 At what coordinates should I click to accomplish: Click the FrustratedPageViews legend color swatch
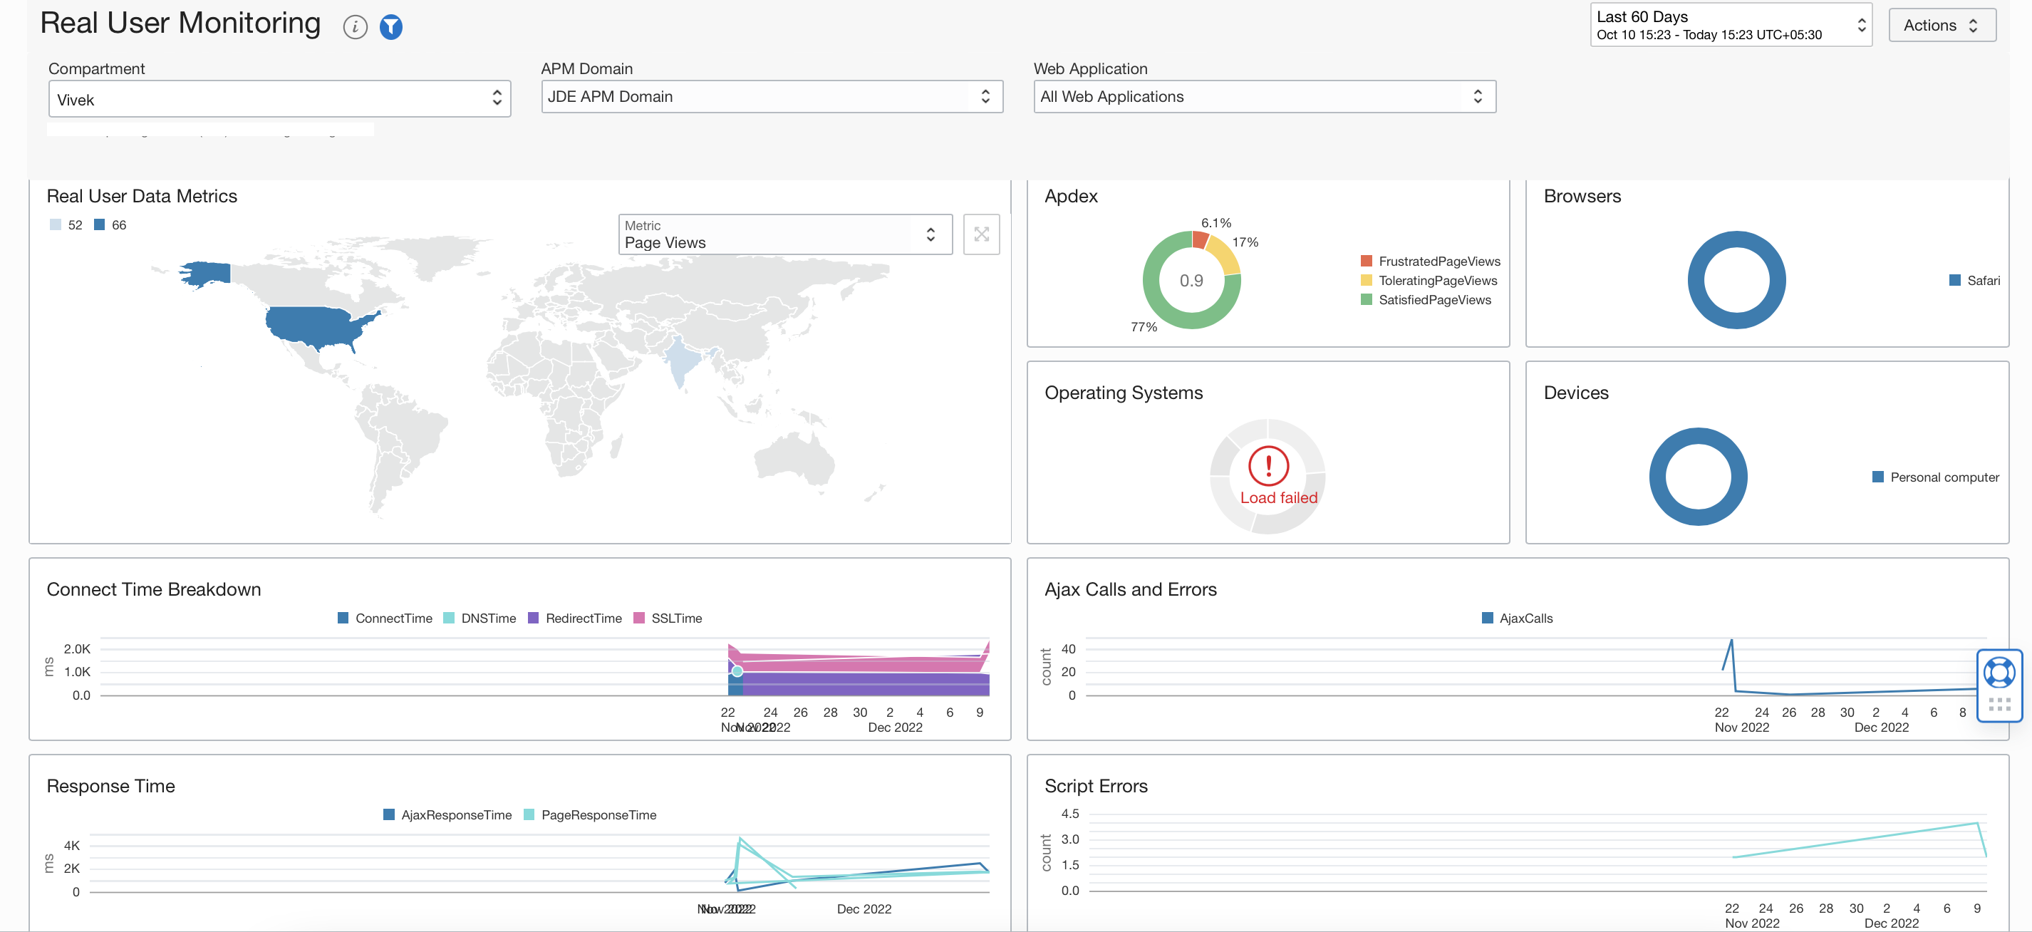pyautogui.click(x=1367, y=262)
